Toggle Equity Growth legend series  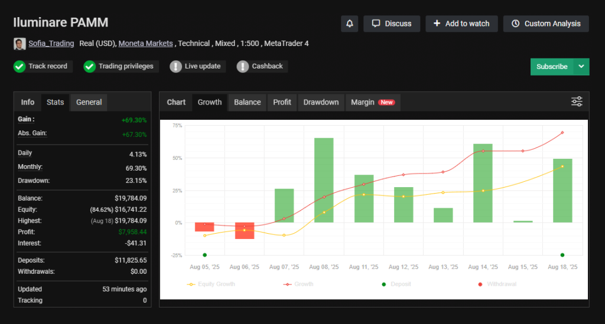[211, 284]
